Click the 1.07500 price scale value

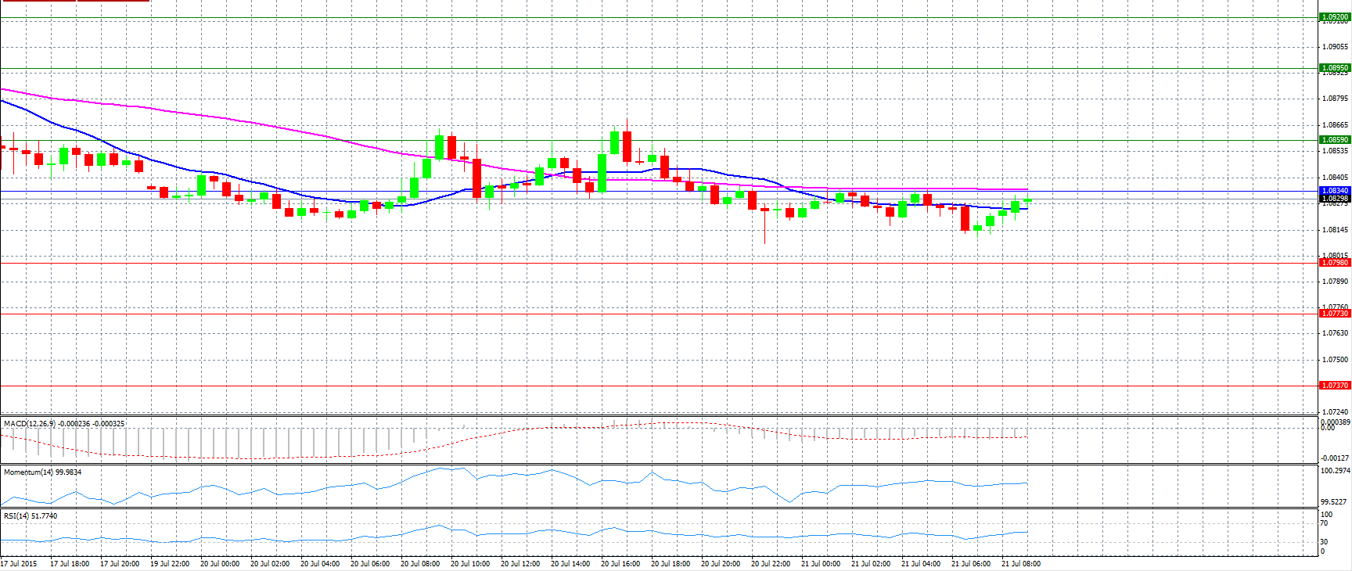[x=1335, y=360]
